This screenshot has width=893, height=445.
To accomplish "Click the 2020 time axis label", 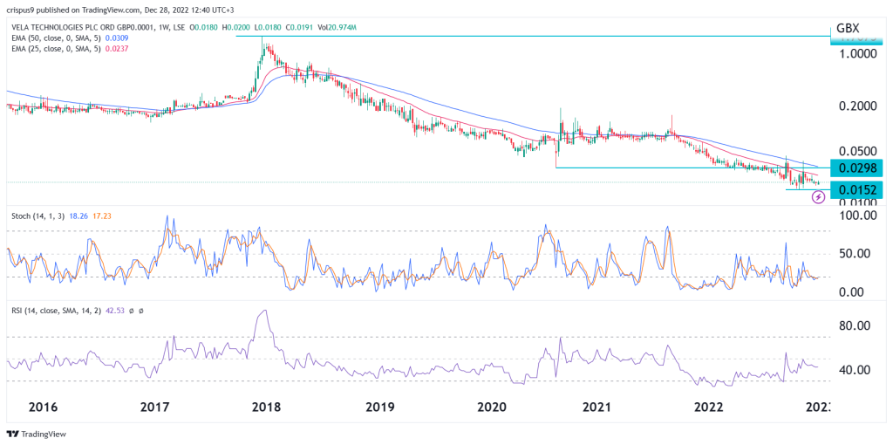I will pyautogui.click(x=492, y=407).
